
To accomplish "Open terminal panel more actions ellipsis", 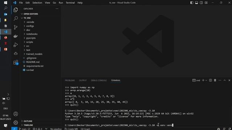I will click(x=220, y=80).
